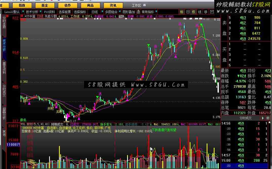Click the 总手 value 278038
The height and width of the screenshot is (169, 272).
[240, 86]
